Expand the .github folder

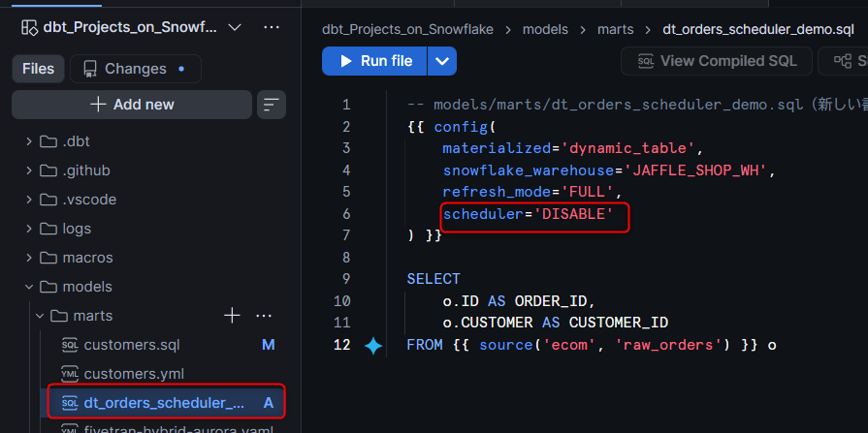68,170
